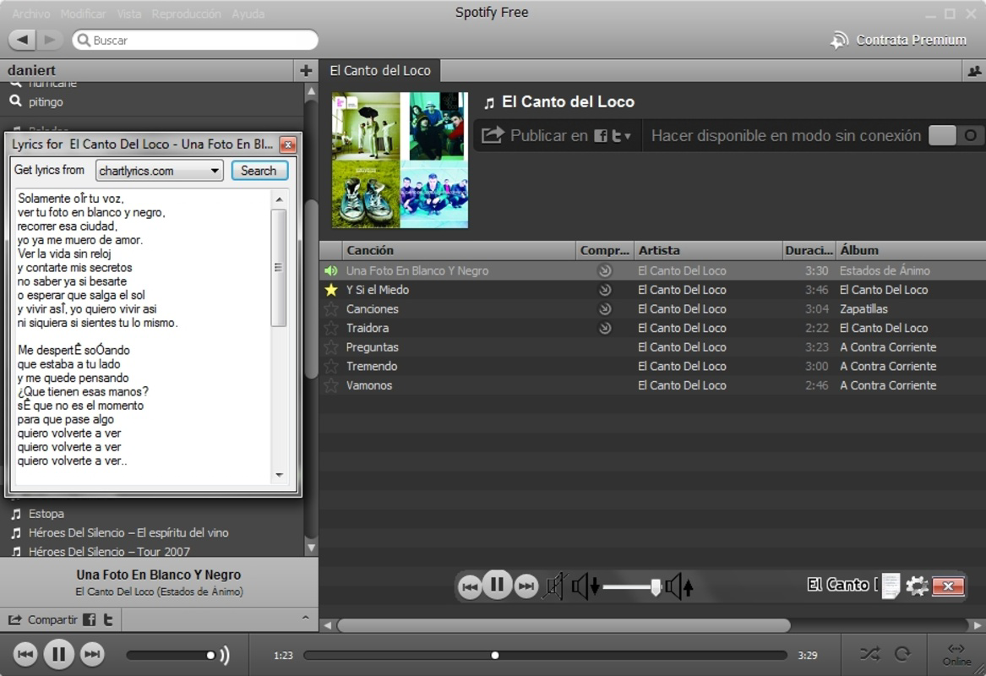This screenshot has width=986, height=676.
Task: Click the lyrics scroll up arrow
Action: tap(279, 199)
